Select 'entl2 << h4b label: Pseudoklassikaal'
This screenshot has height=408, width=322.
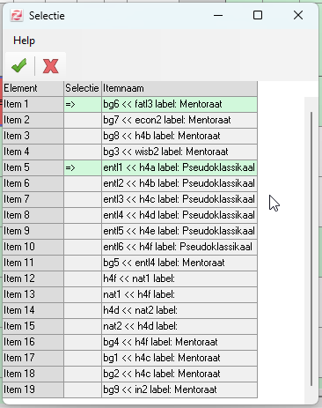[179, 183]
